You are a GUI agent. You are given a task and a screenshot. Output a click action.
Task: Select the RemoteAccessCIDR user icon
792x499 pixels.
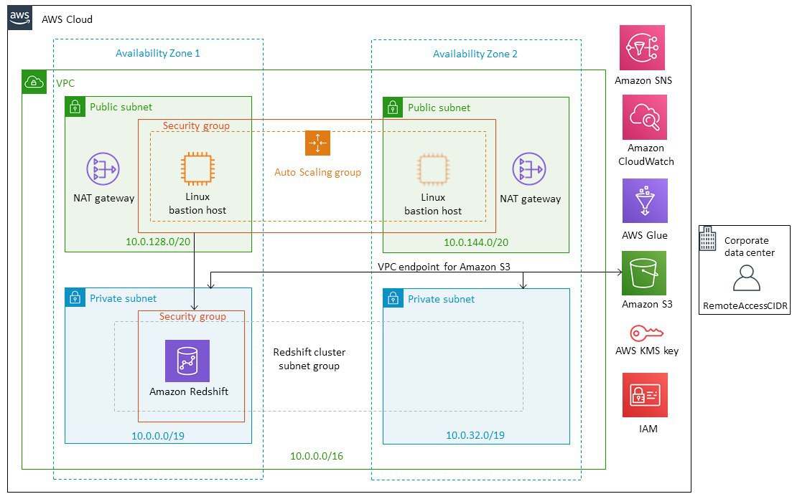(x=747, y=278)
